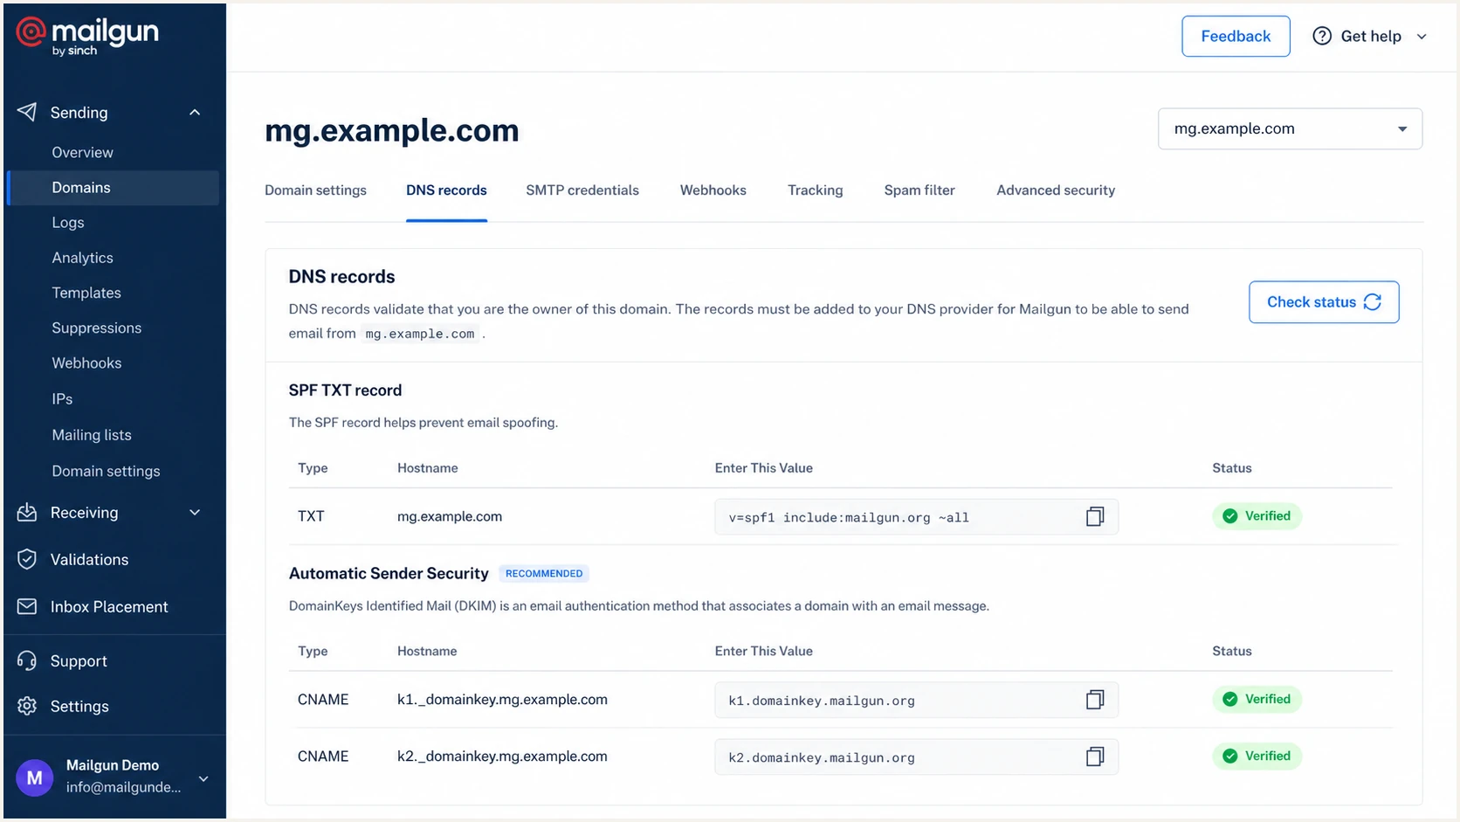Go to Analytics in the sidebar

click(82, 258)
